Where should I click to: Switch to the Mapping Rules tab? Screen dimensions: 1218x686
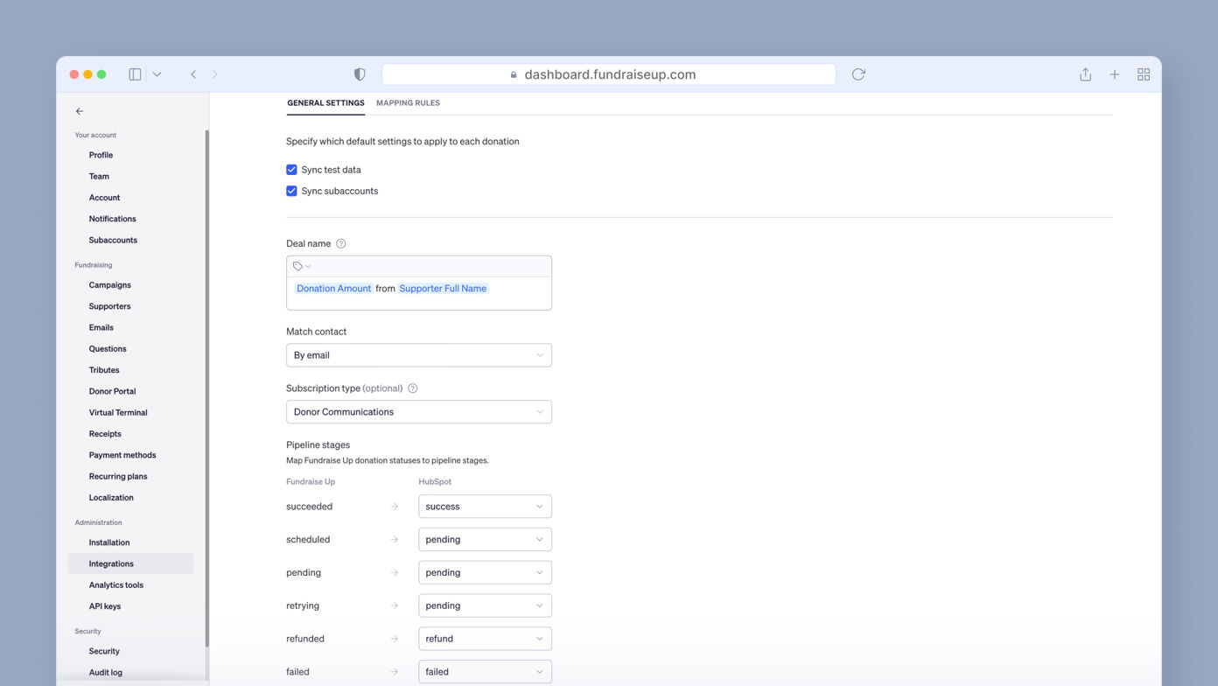point(408,102)
